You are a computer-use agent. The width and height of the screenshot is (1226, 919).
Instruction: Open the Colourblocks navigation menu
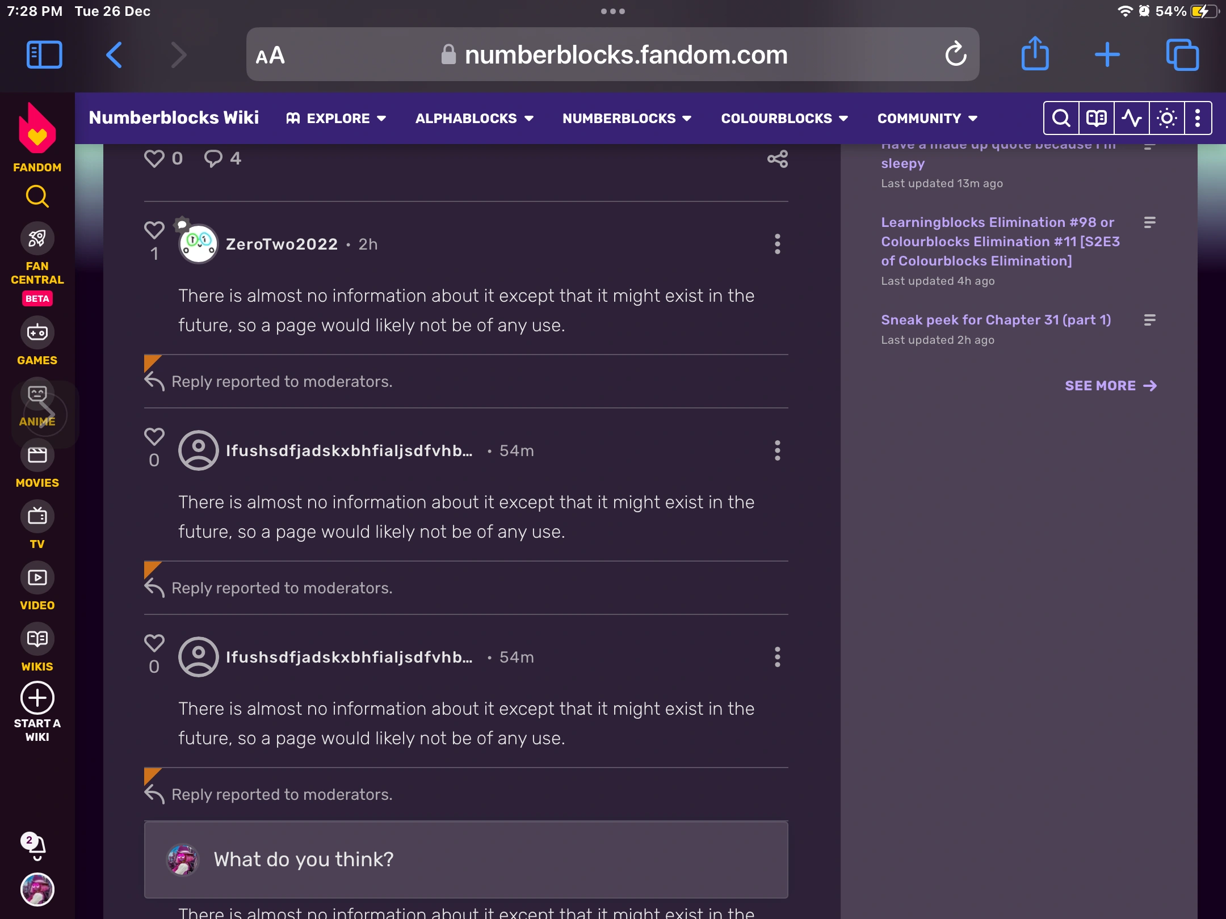784,118
